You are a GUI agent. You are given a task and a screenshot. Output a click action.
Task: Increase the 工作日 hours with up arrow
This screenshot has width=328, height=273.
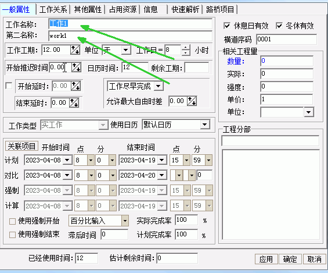coord(185,48)
